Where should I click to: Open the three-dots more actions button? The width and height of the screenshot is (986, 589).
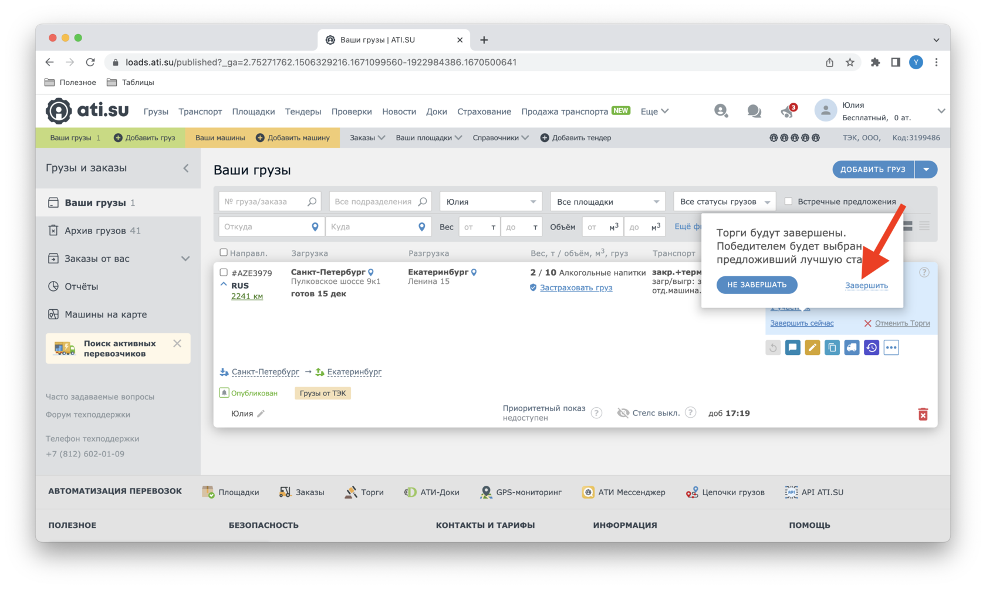coord(891,348)
